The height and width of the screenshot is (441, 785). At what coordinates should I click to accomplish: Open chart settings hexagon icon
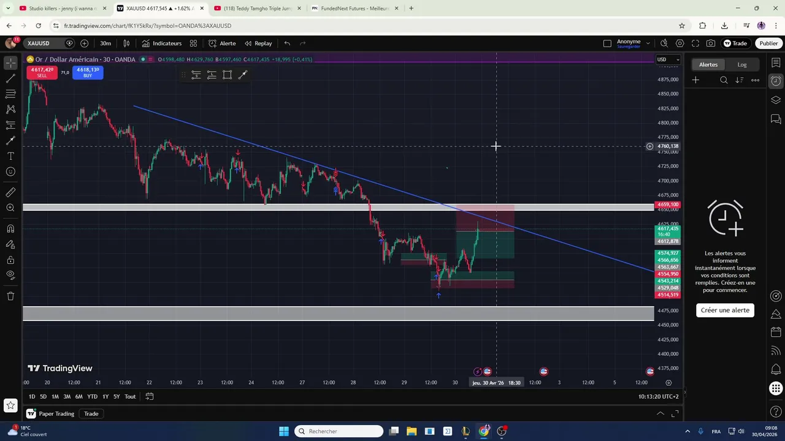pyautogui.click(x=680, y=43)
